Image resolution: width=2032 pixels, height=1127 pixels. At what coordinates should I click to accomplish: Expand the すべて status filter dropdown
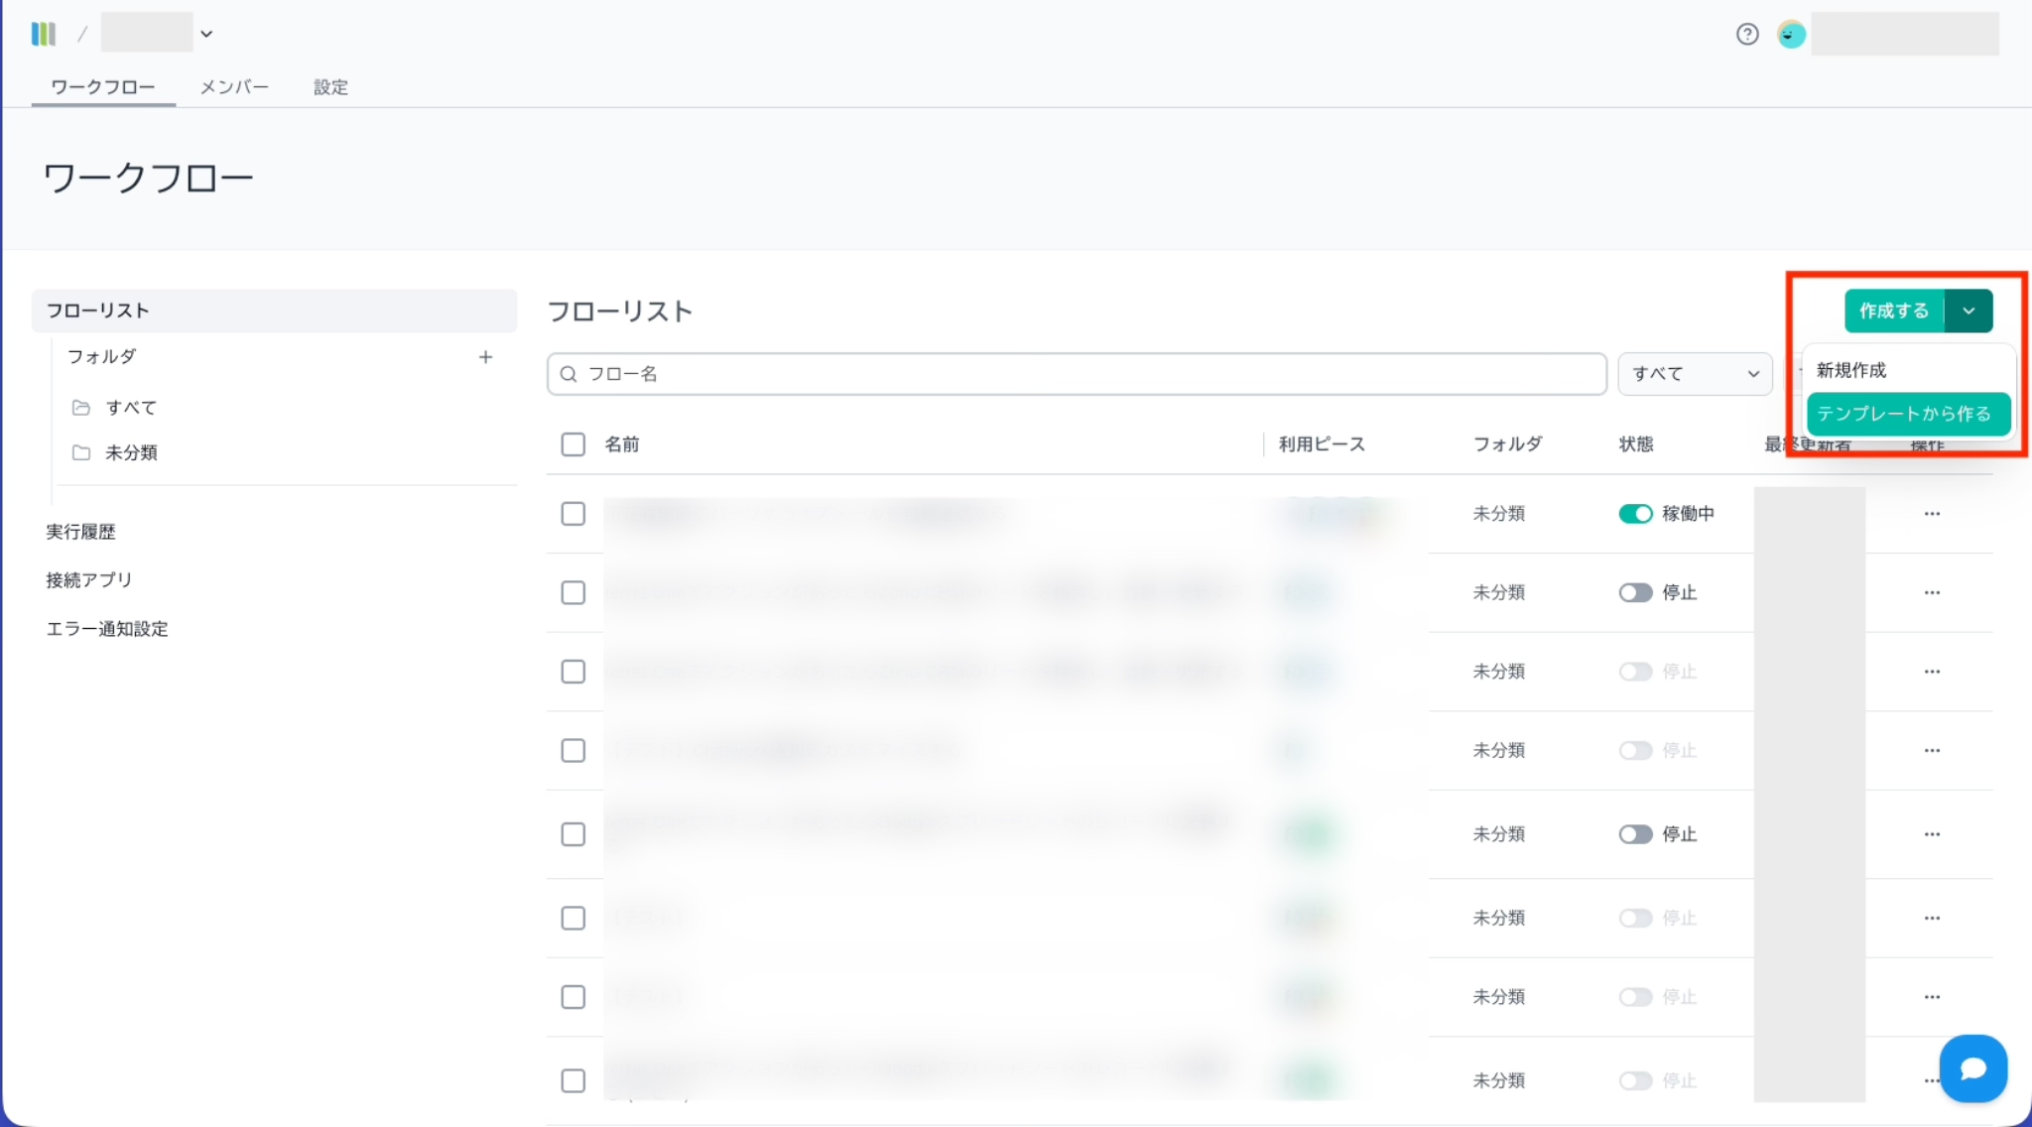coord(1695,374)
